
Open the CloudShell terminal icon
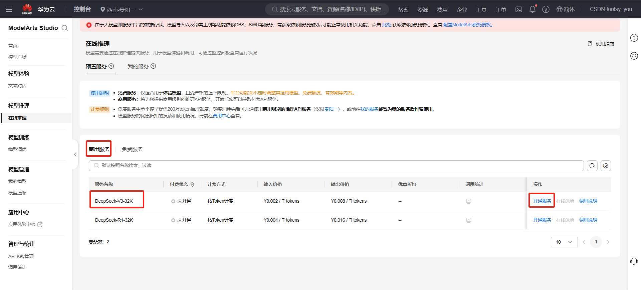point(518,9)
